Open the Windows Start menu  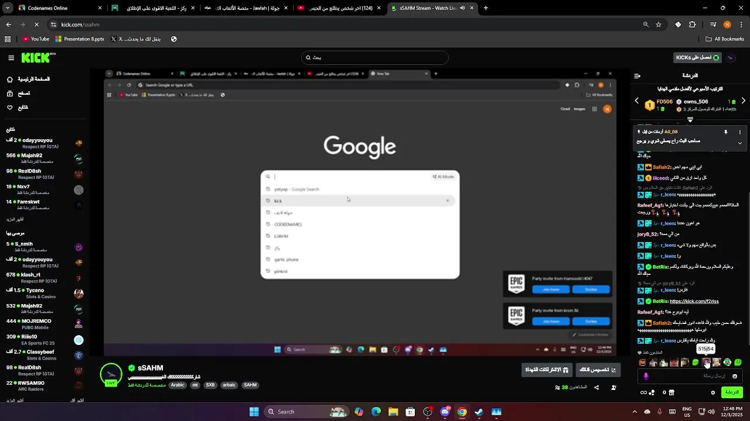tap(254, 412)
